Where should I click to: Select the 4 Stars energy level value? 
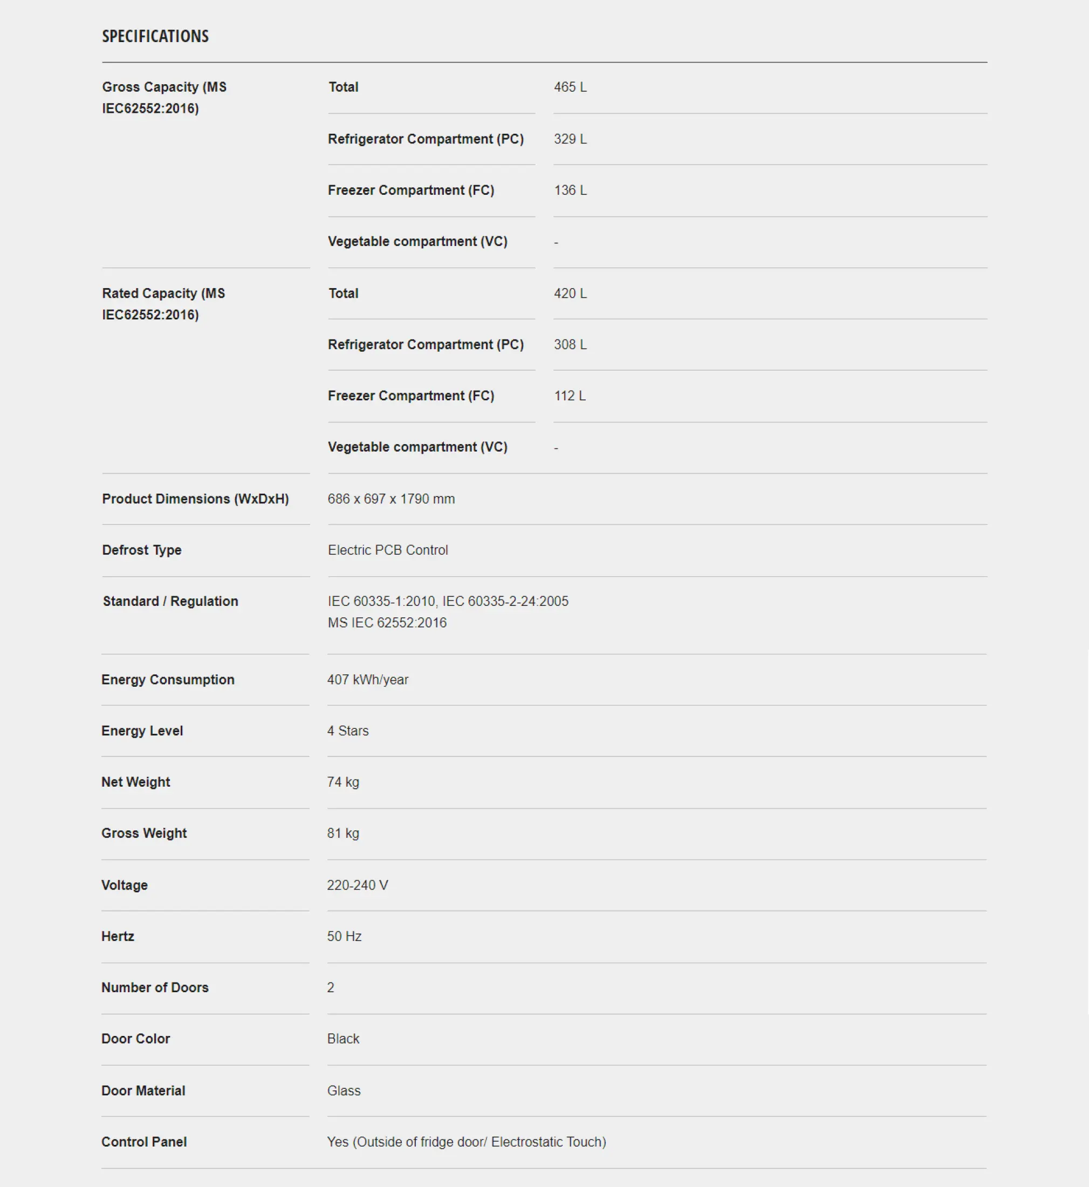click(348, 732)
